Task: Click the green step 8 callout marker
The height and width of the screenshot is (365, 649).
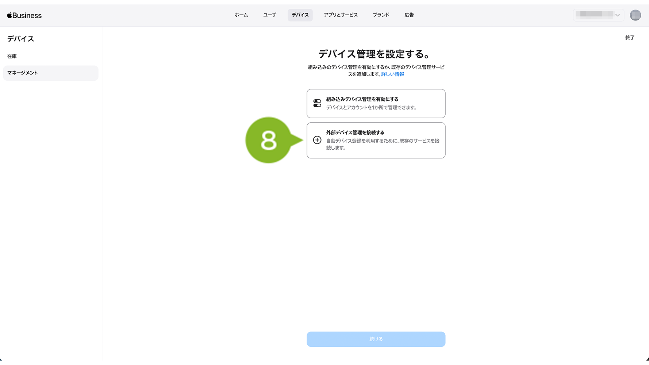Action: coord(269,140)
